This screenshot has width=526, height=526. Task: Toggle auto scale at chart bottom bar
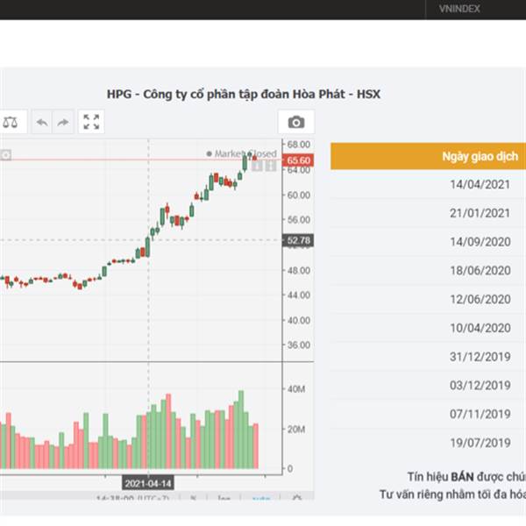pyautogui.click(x=261, y=498)
